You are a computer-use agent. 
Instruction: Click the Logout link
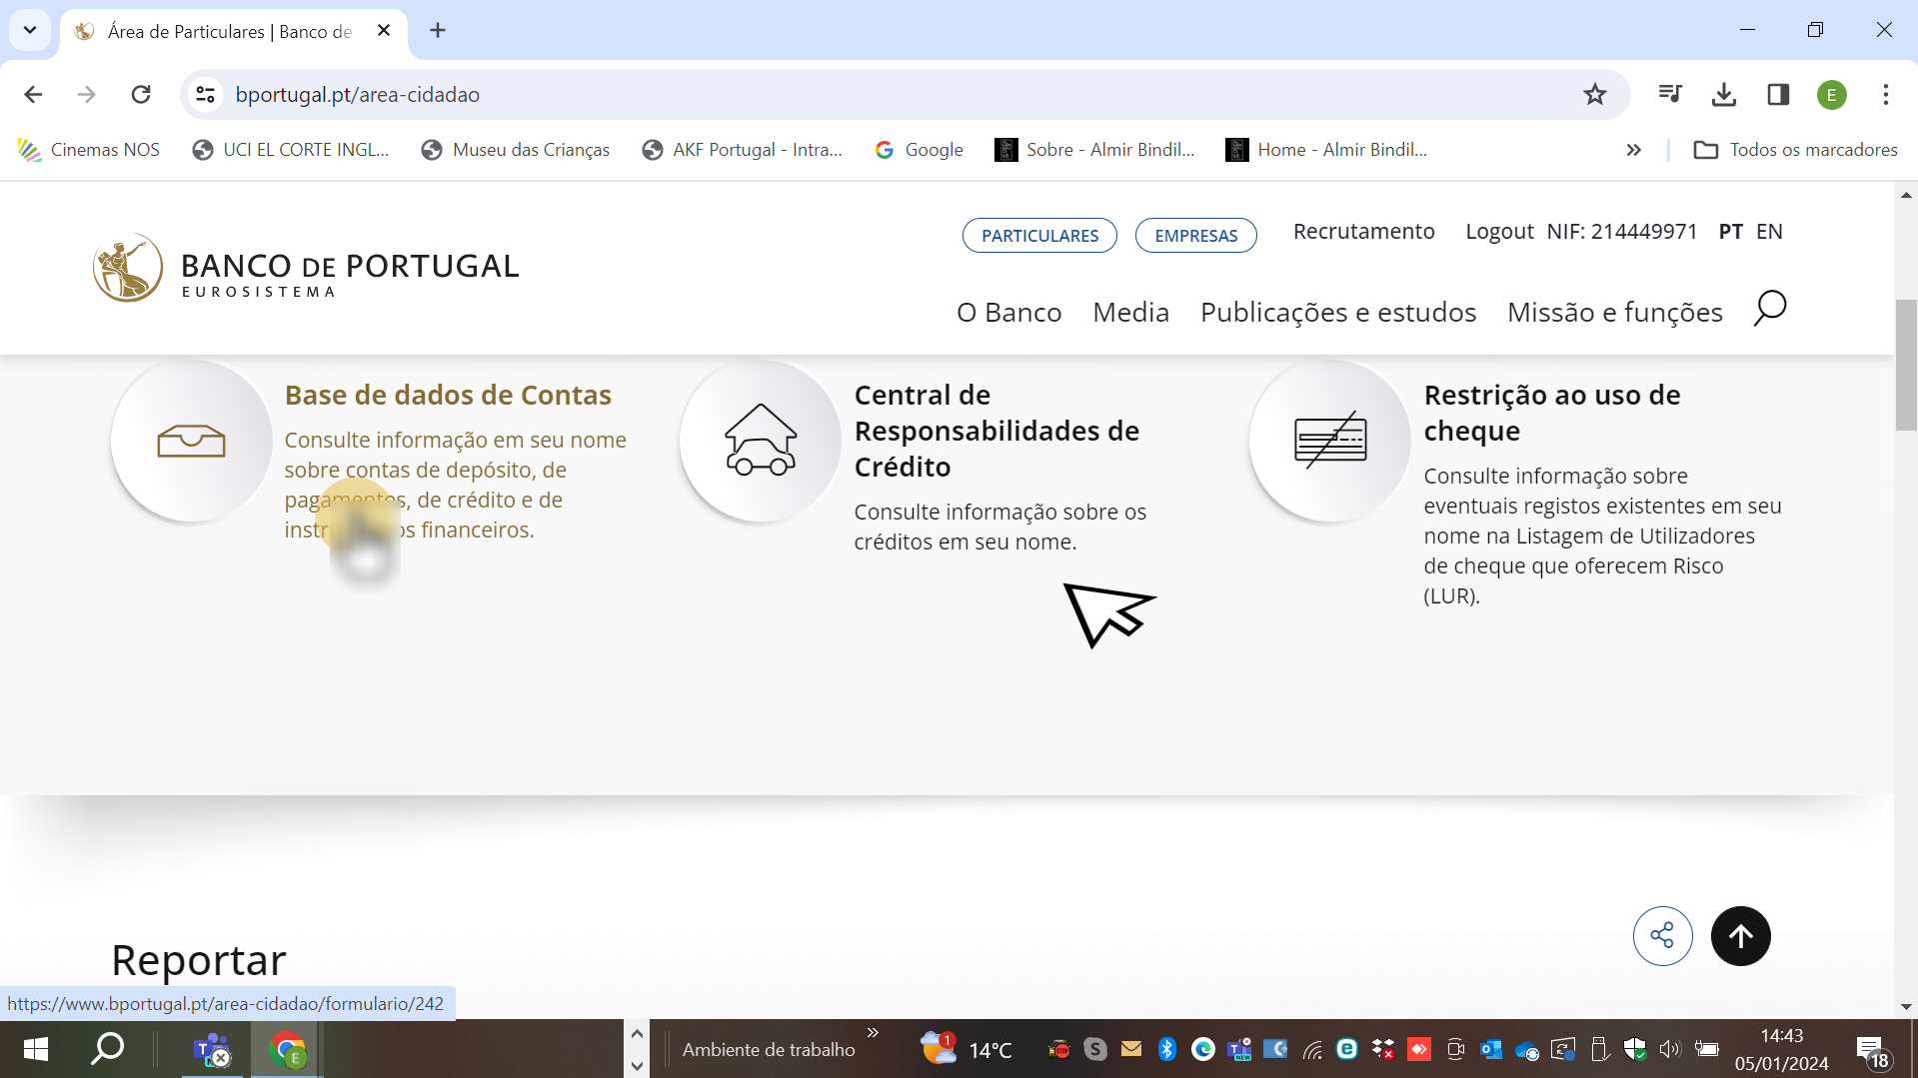pyautogui.click(x=1498, y=232)
